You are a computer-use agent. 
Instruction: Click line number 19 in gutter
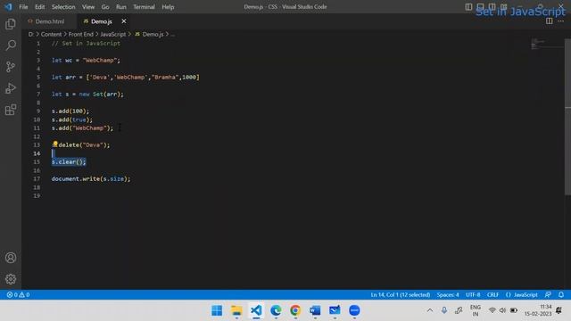point(37,196)
